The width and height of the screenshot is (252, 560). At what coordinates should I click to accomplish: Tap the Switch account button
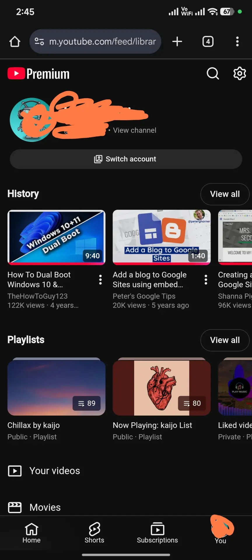pos(126,159)
